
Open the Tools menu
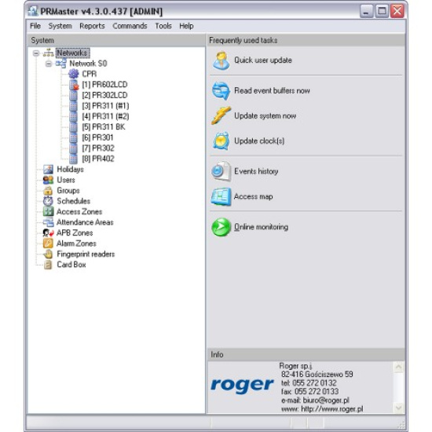click(x=163, y=26)
